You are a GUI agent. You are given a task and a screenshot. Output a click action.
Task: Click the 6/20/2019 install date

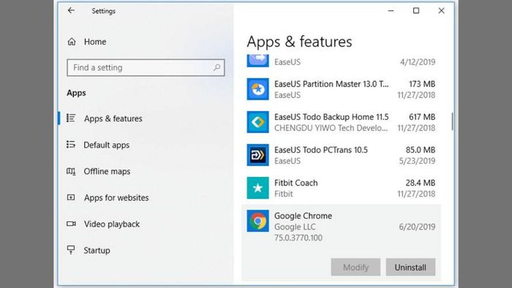coord(417,227)
